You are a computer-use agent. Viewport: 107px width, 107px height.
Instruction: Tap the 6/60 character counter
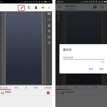(x=103, y=62)
